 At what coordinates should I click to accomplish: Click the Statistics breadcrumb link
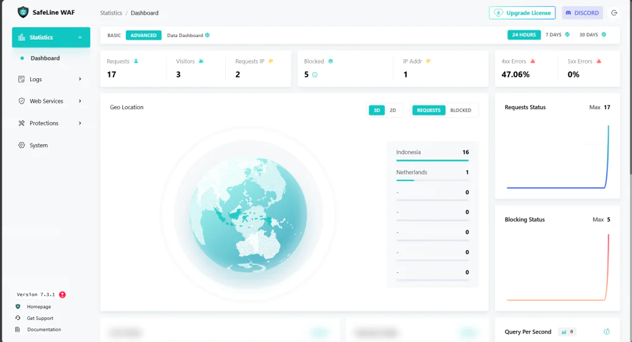tap(111, 13)
